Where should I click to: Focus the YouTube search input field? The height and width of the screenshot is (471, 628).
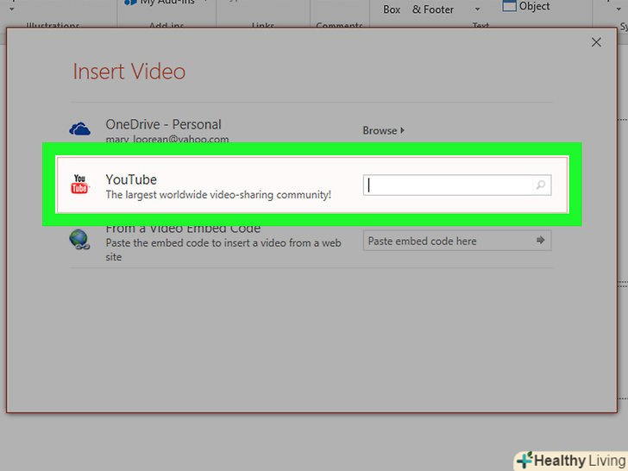point(449,185)
